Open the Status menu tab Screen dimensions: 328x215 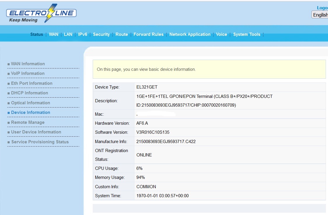pyautogui.click(x=36, y=34)
